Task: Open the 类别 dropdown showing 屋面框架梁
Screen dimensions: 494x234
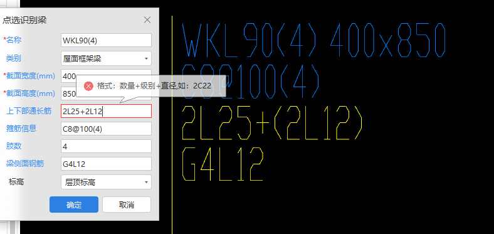Action: (106, 58)
